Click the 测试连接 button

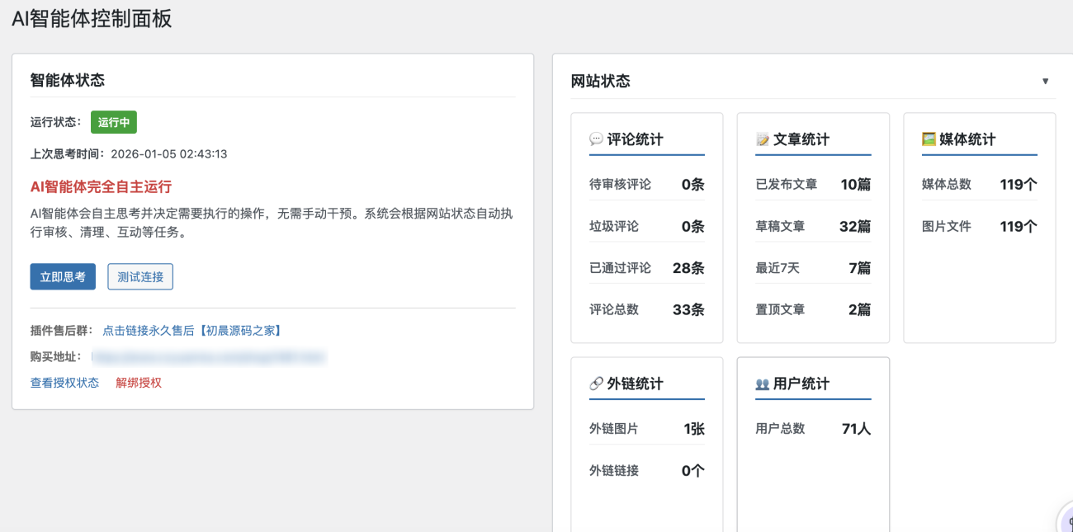(140, 277)
